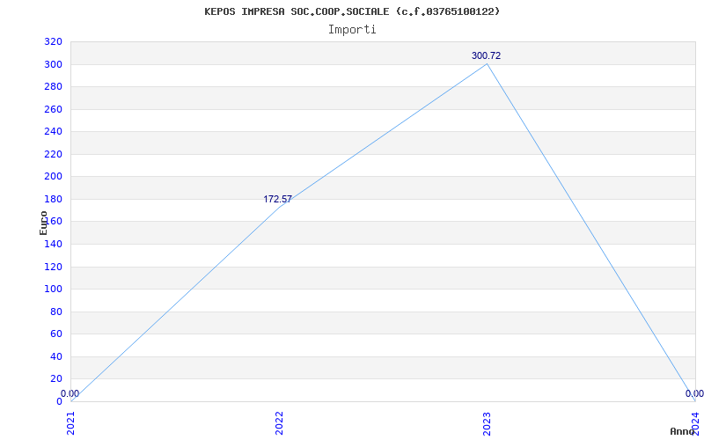
Task: Click the 40 y-axis tick label
Action: [x=56, y=357]
